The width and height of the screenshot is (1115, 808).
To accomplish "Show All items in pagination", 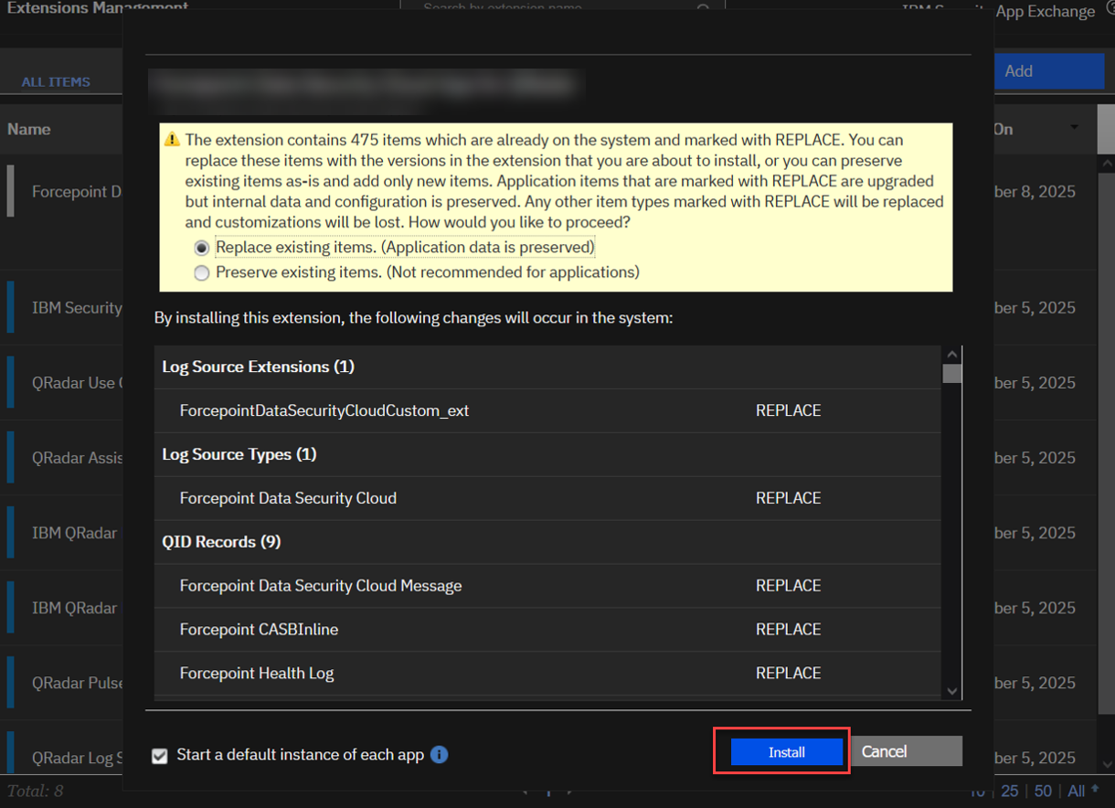I will [1076, 791].
